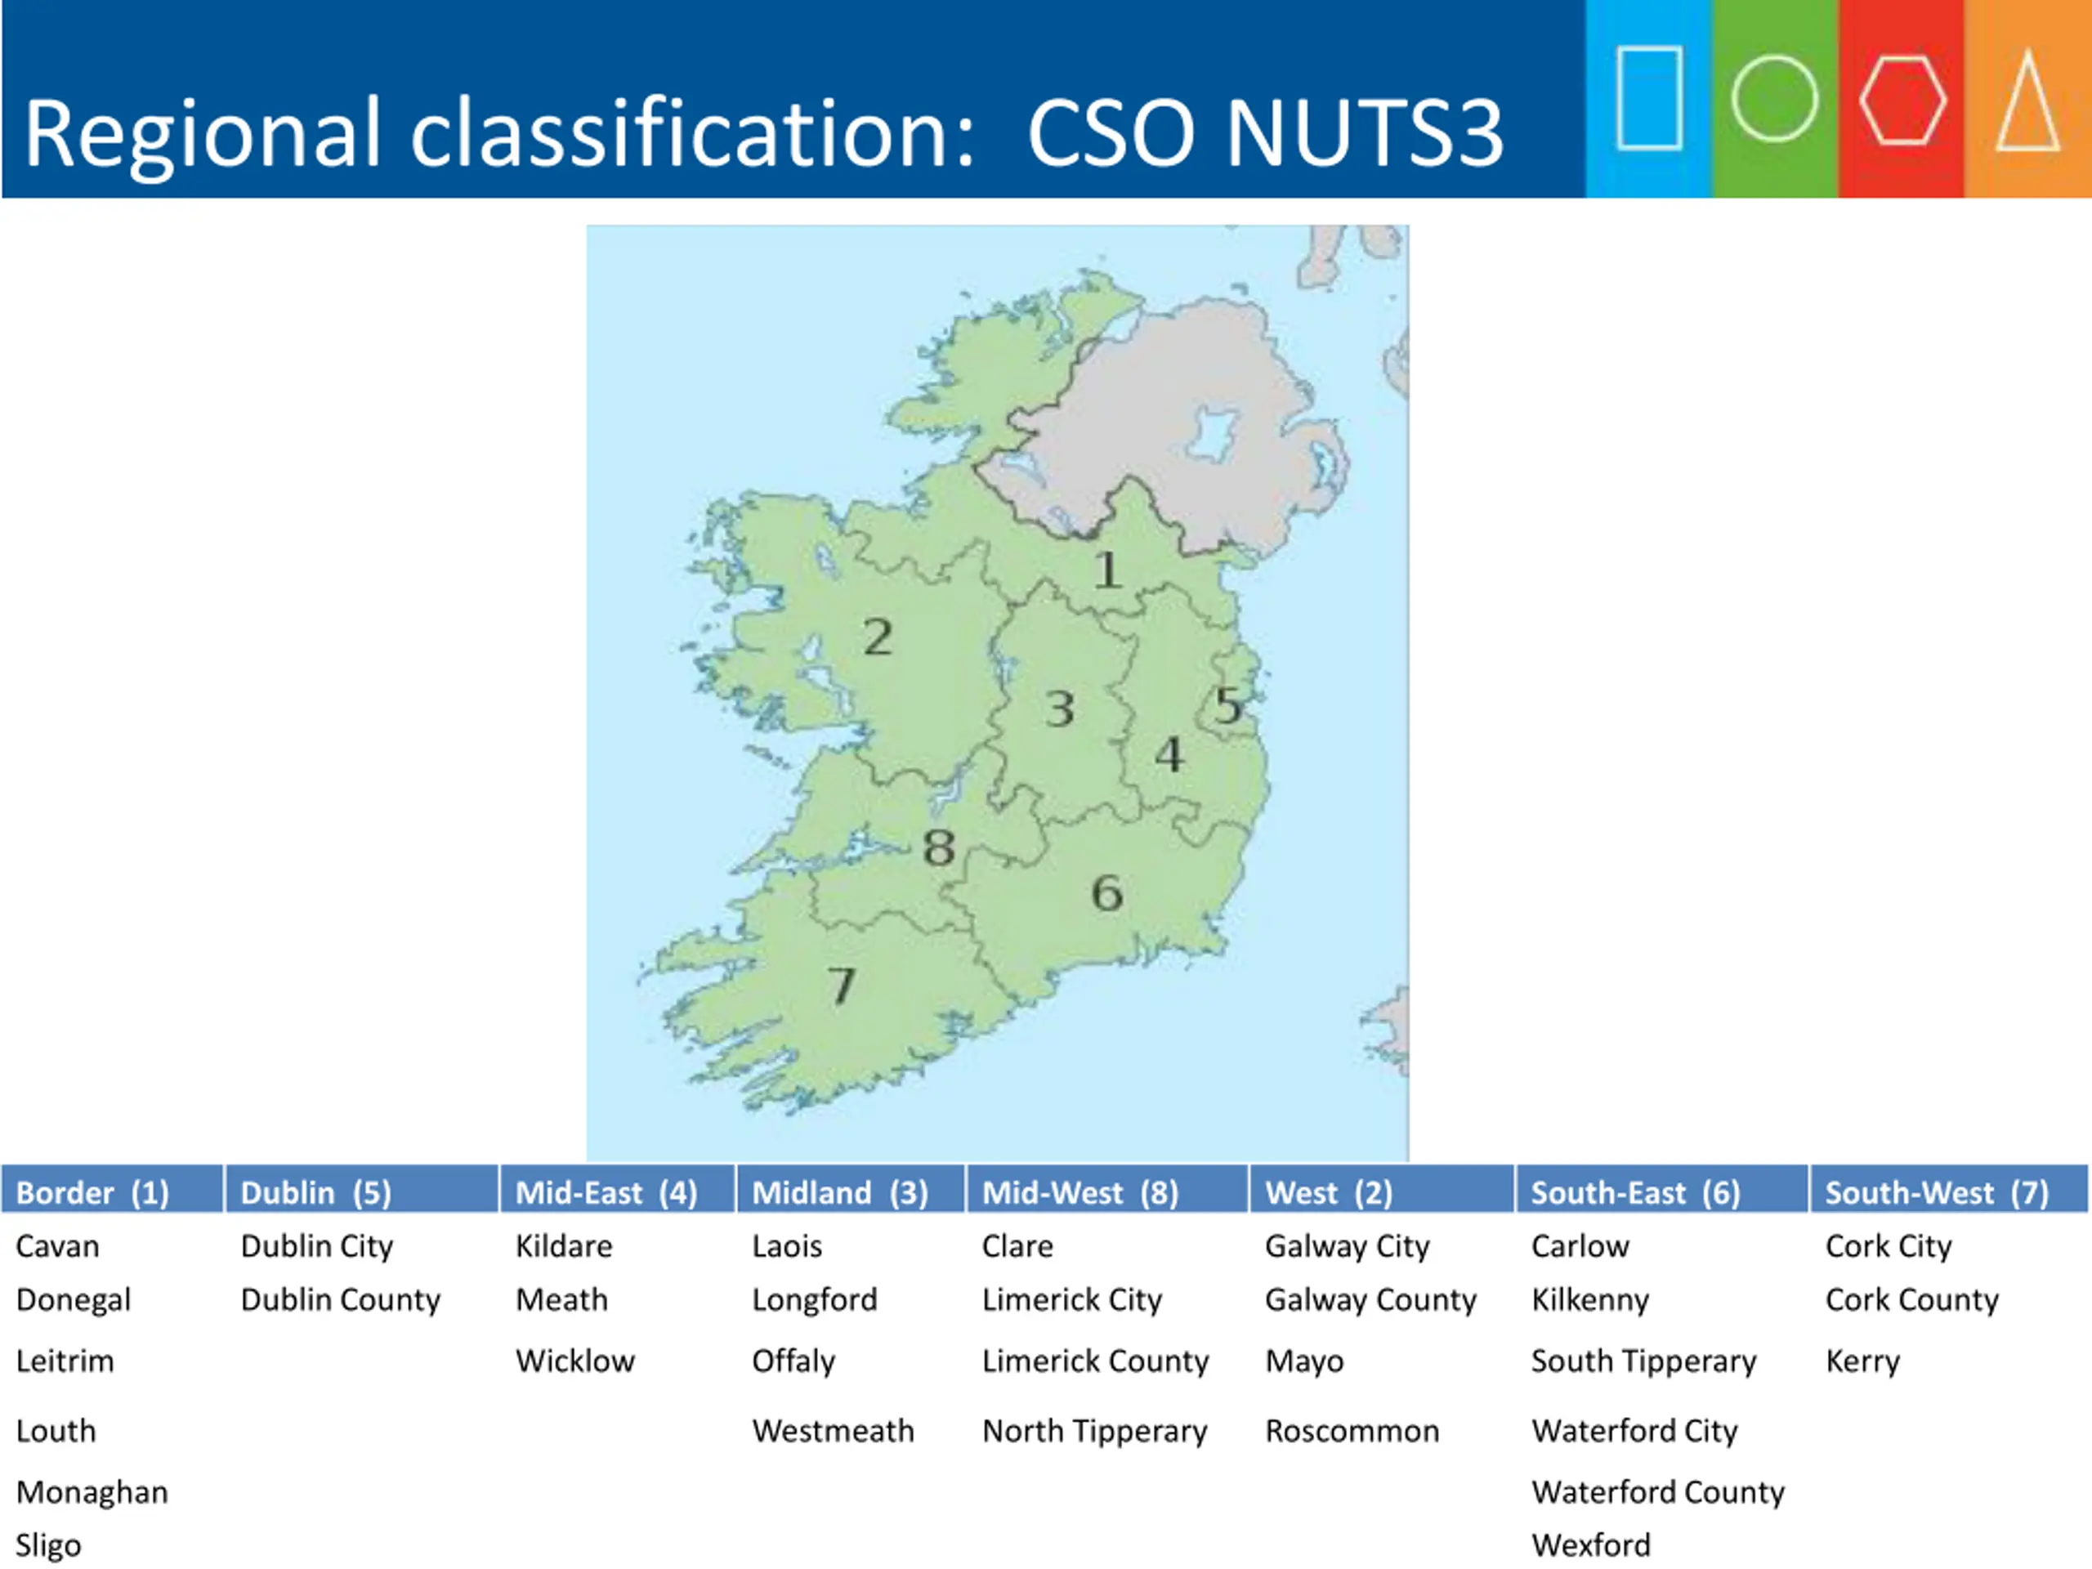Click the Meath cell
This screenshot has width=2092, height=1569.
coord(561,1299)
